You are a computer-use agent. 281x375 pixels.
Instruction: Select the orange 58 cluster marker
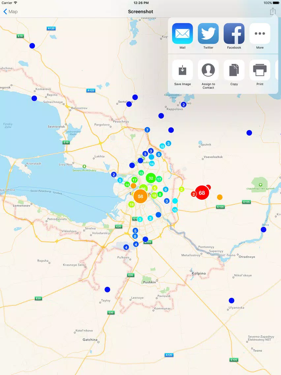click(140, 196)
